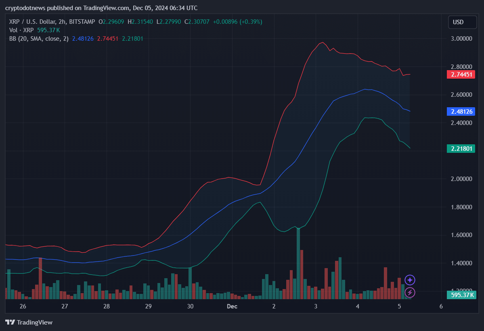Click date 29 on the time axis
Screen dimensions: 484x331
pos(149,306)
